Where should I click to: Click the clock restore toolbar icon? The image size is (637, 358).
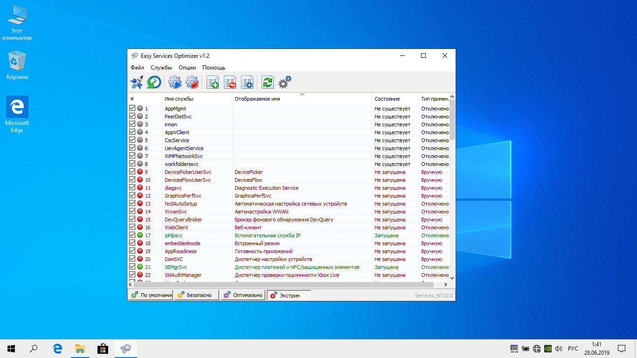point(154,83)
